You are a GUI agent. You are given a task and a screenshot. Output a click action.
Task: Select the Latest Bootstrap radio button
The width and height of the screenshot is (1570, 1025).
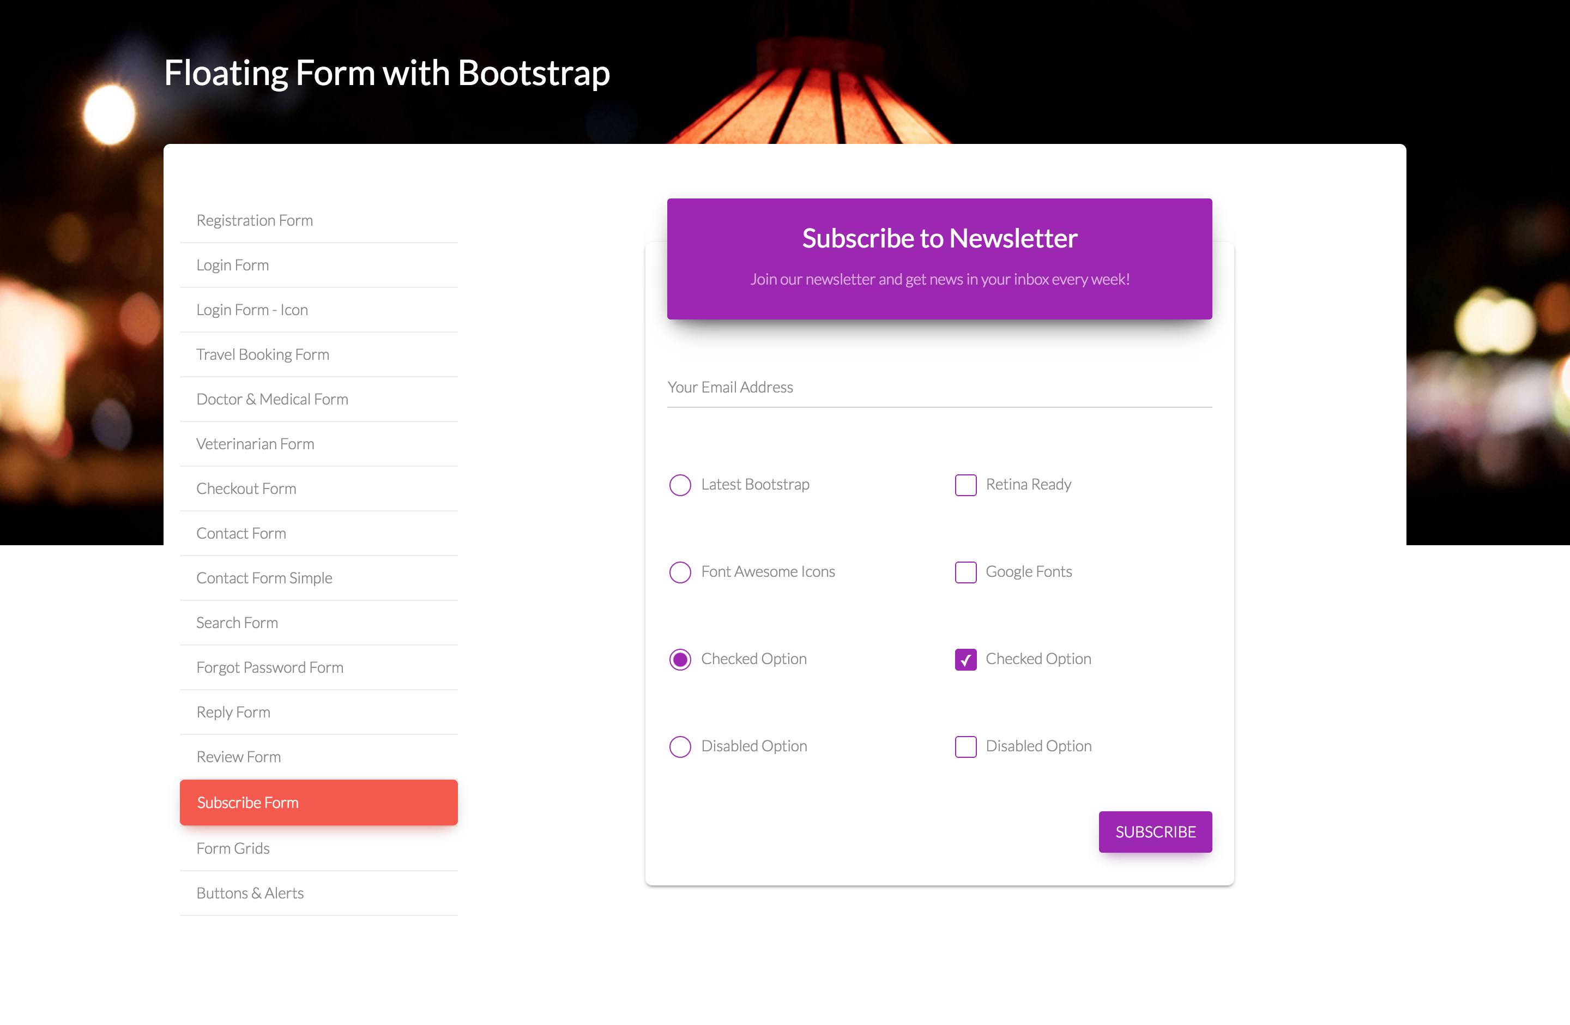pyautogui.click(x=680, y=485)
